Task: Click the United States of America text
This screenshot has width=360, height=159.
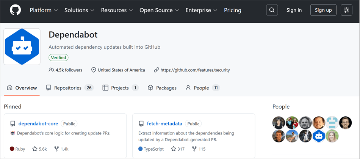Action: [x=121, y=70]
